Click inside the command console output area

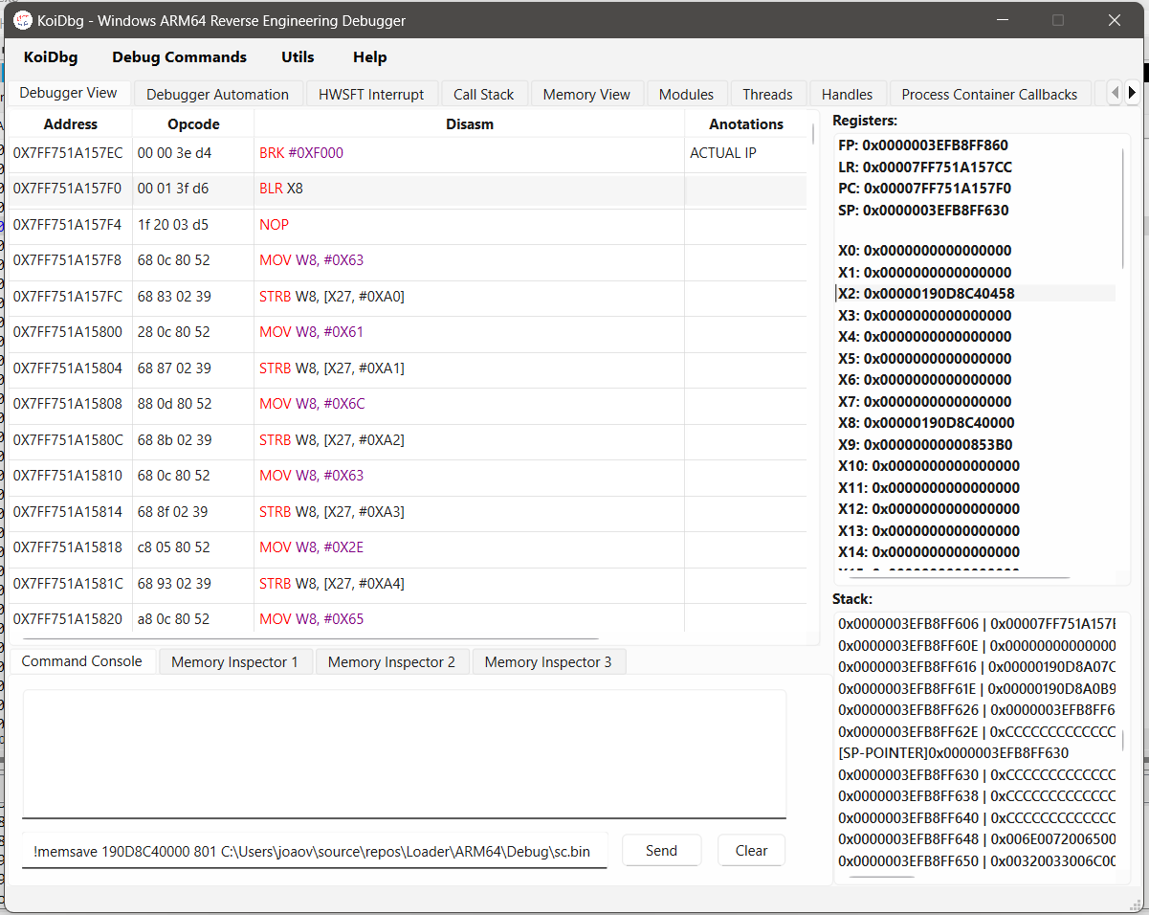(404, 753)
